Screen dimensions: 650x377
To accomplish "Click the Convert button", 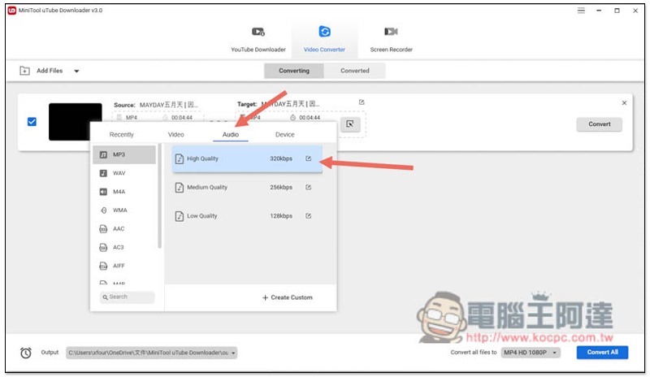I will pos(599,124).
